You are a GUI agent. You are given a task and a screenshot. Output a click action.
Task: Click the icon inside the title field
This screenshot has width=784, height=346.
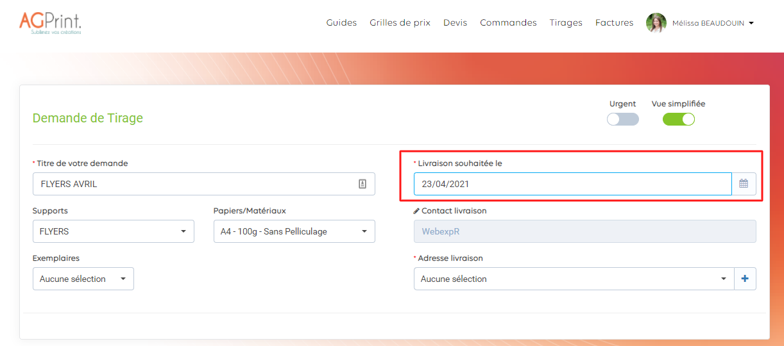[362, 184]
